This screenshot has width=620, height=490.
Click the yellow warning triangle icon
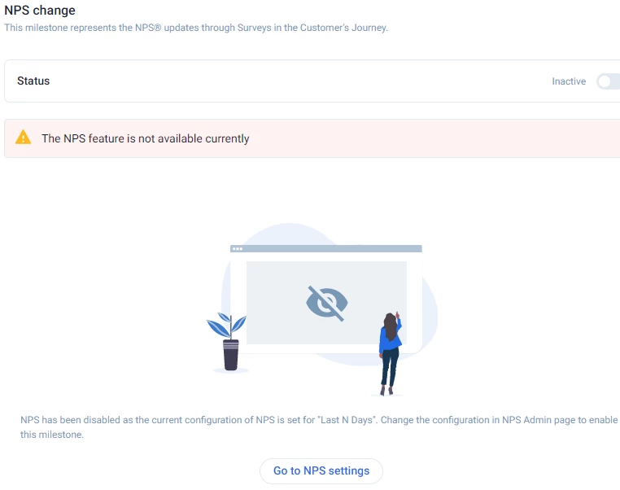coord(23,138)
